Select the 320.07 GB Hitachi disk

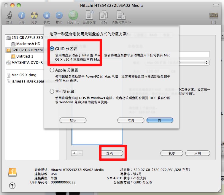click(24, 50)
